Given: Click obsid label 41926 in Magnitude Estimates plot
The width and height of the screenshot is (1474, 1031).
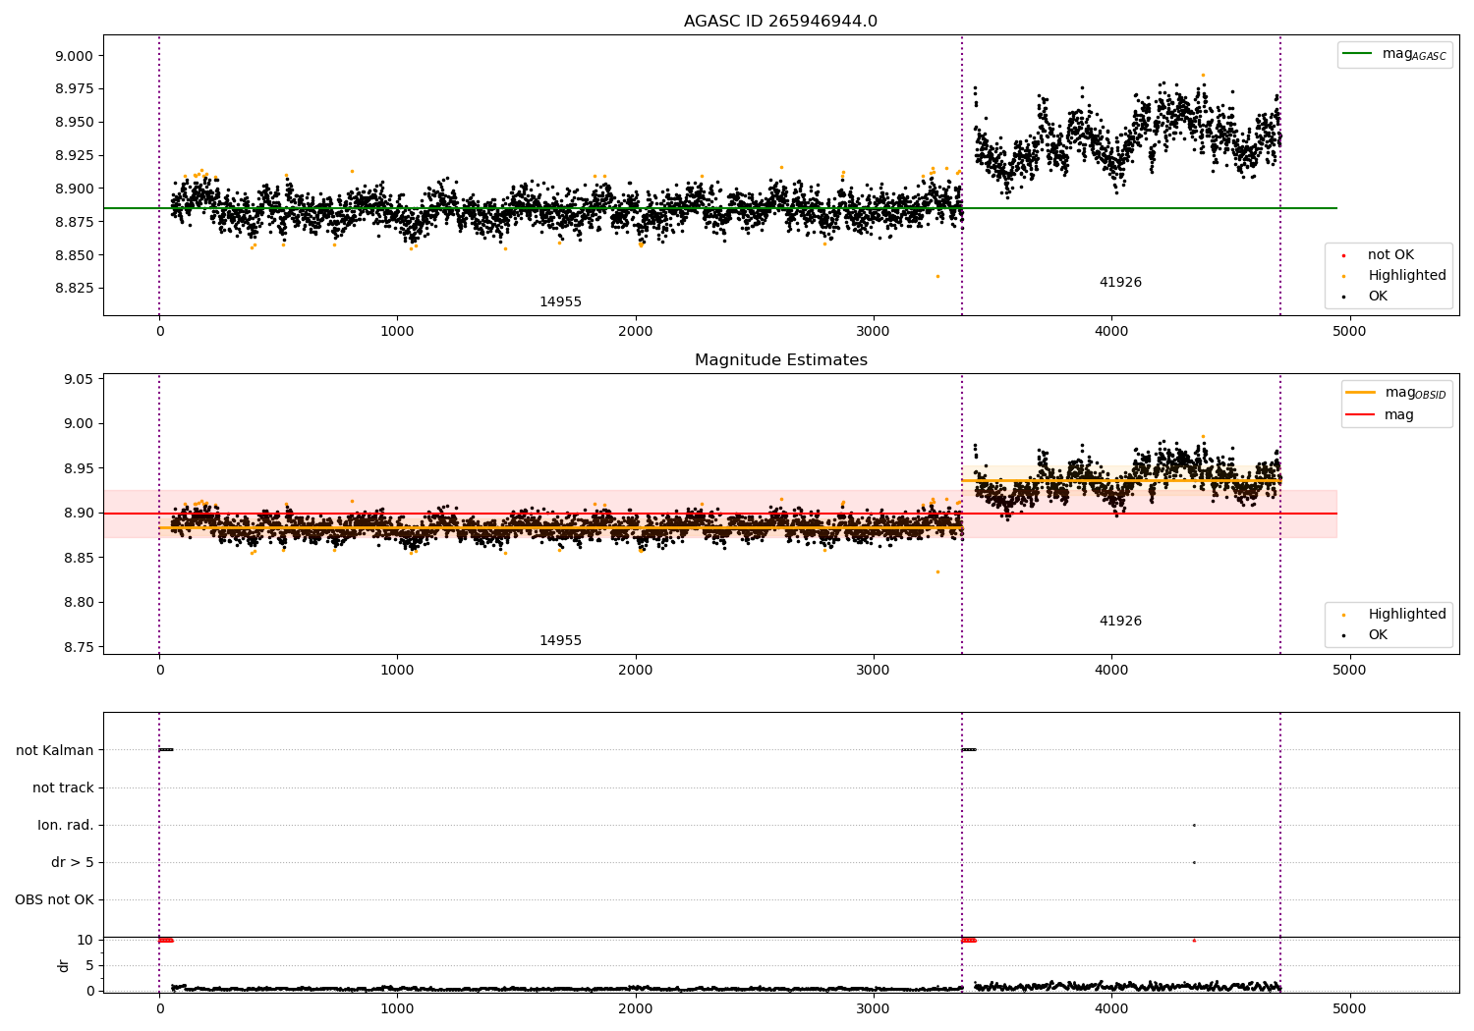Looking at the screenshot, I should coord(1120,622).
